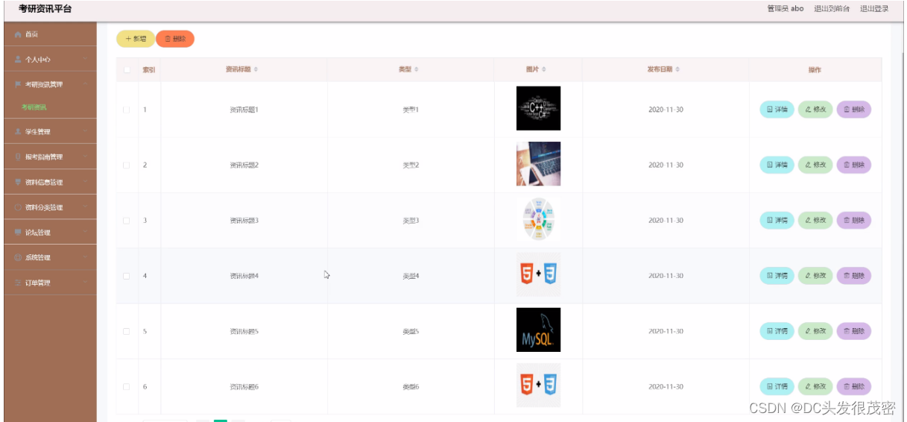Tick the select-all checkbox in table header
Viewport: 907px width, 422px height.
point(127,70)
